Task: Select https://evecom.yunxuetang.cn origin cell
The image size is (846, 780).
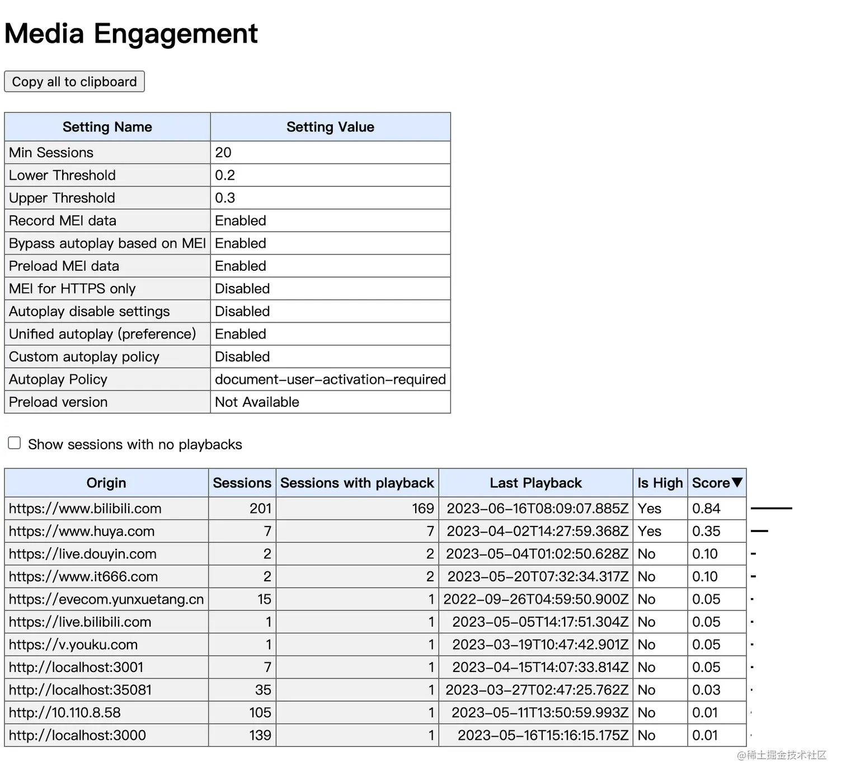Action: coord(106,599)
